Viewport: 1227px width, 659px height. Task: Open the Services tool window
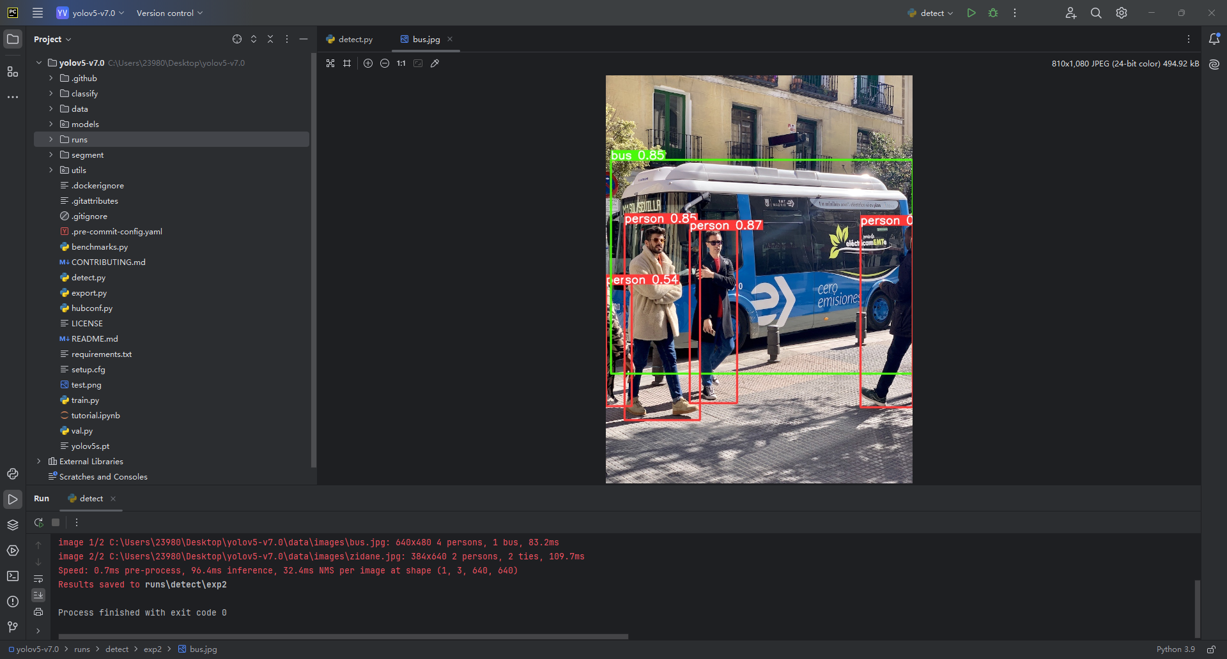click(13, 550)
